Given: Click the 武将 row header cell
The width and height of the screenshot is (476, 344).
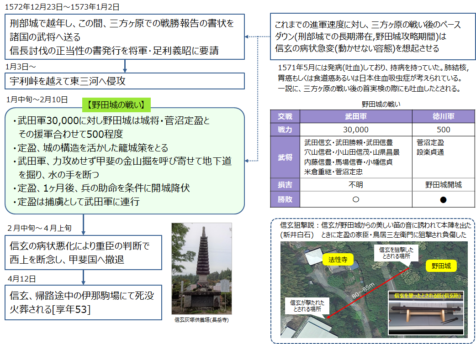Looking at the screenshot, I should pyautogui.click(x=285, y=157).
